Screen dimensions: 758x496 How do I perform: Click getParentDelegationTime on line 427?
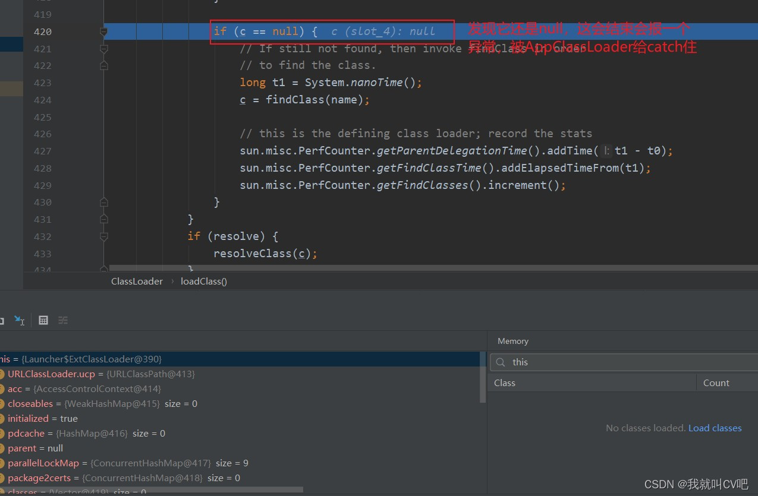[x=452, y=151]
